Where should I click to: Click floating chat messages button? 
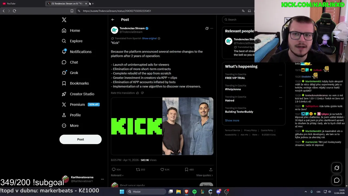tap(337, 180)
